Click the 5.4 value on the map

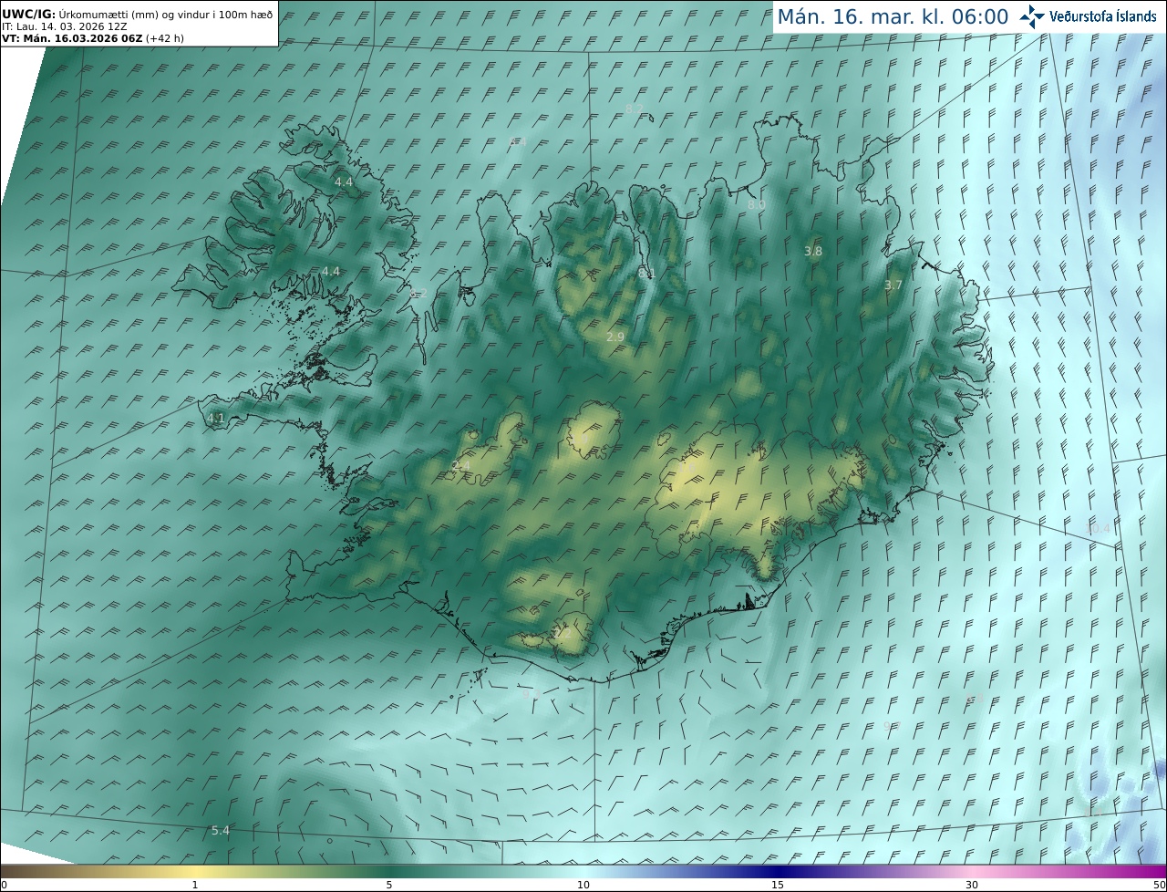[x=221, y=830]
